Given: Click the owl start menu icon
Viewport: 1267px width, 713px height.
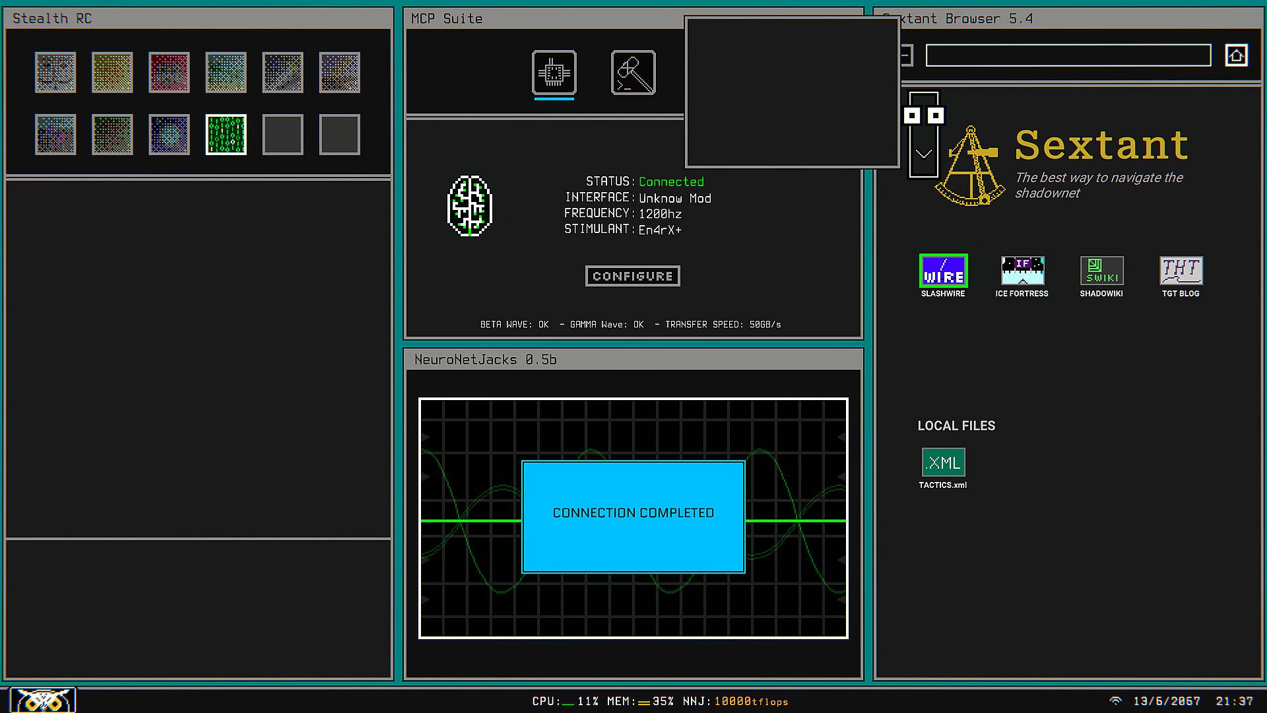Looking at the screenshot, I should pos(43,700).
